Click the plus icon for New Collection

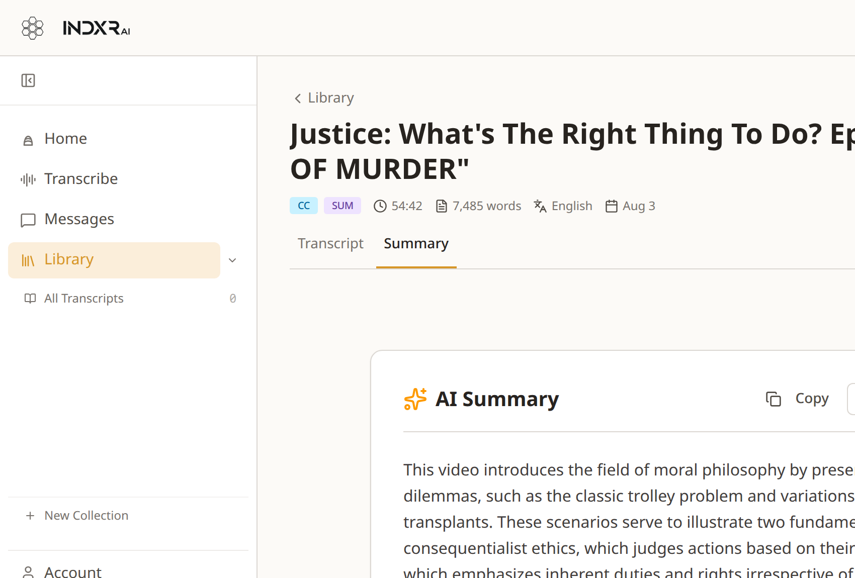30,516
